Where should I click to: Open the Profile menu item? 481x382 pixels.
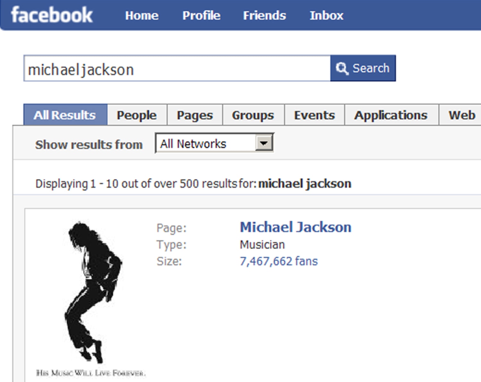click(201, 15)
